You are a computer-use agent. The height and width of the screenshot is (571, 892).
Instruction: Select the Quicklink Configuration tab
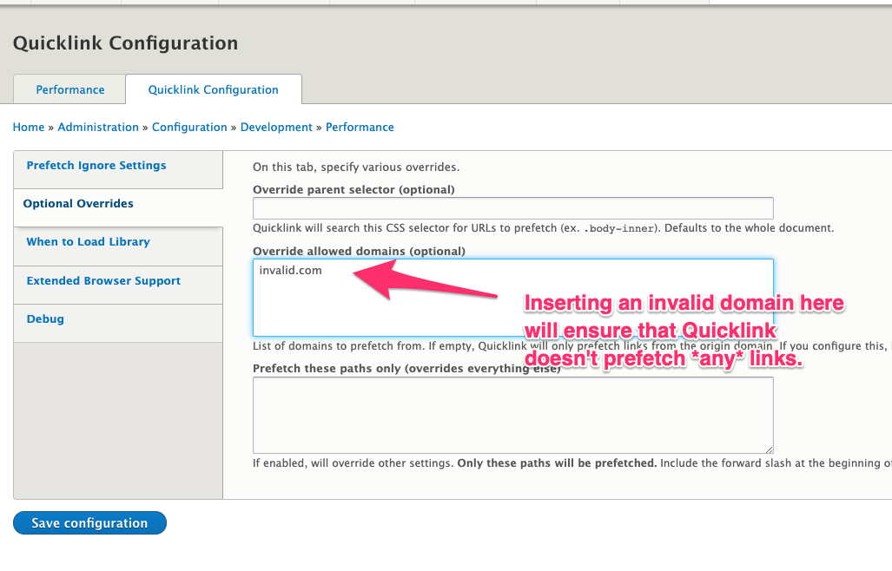pyautogui.click(x=214, y=89)
